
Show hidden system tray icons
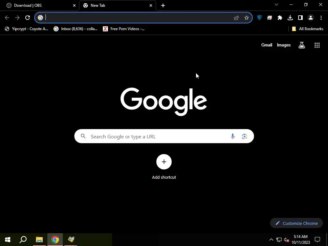(271, 240)
